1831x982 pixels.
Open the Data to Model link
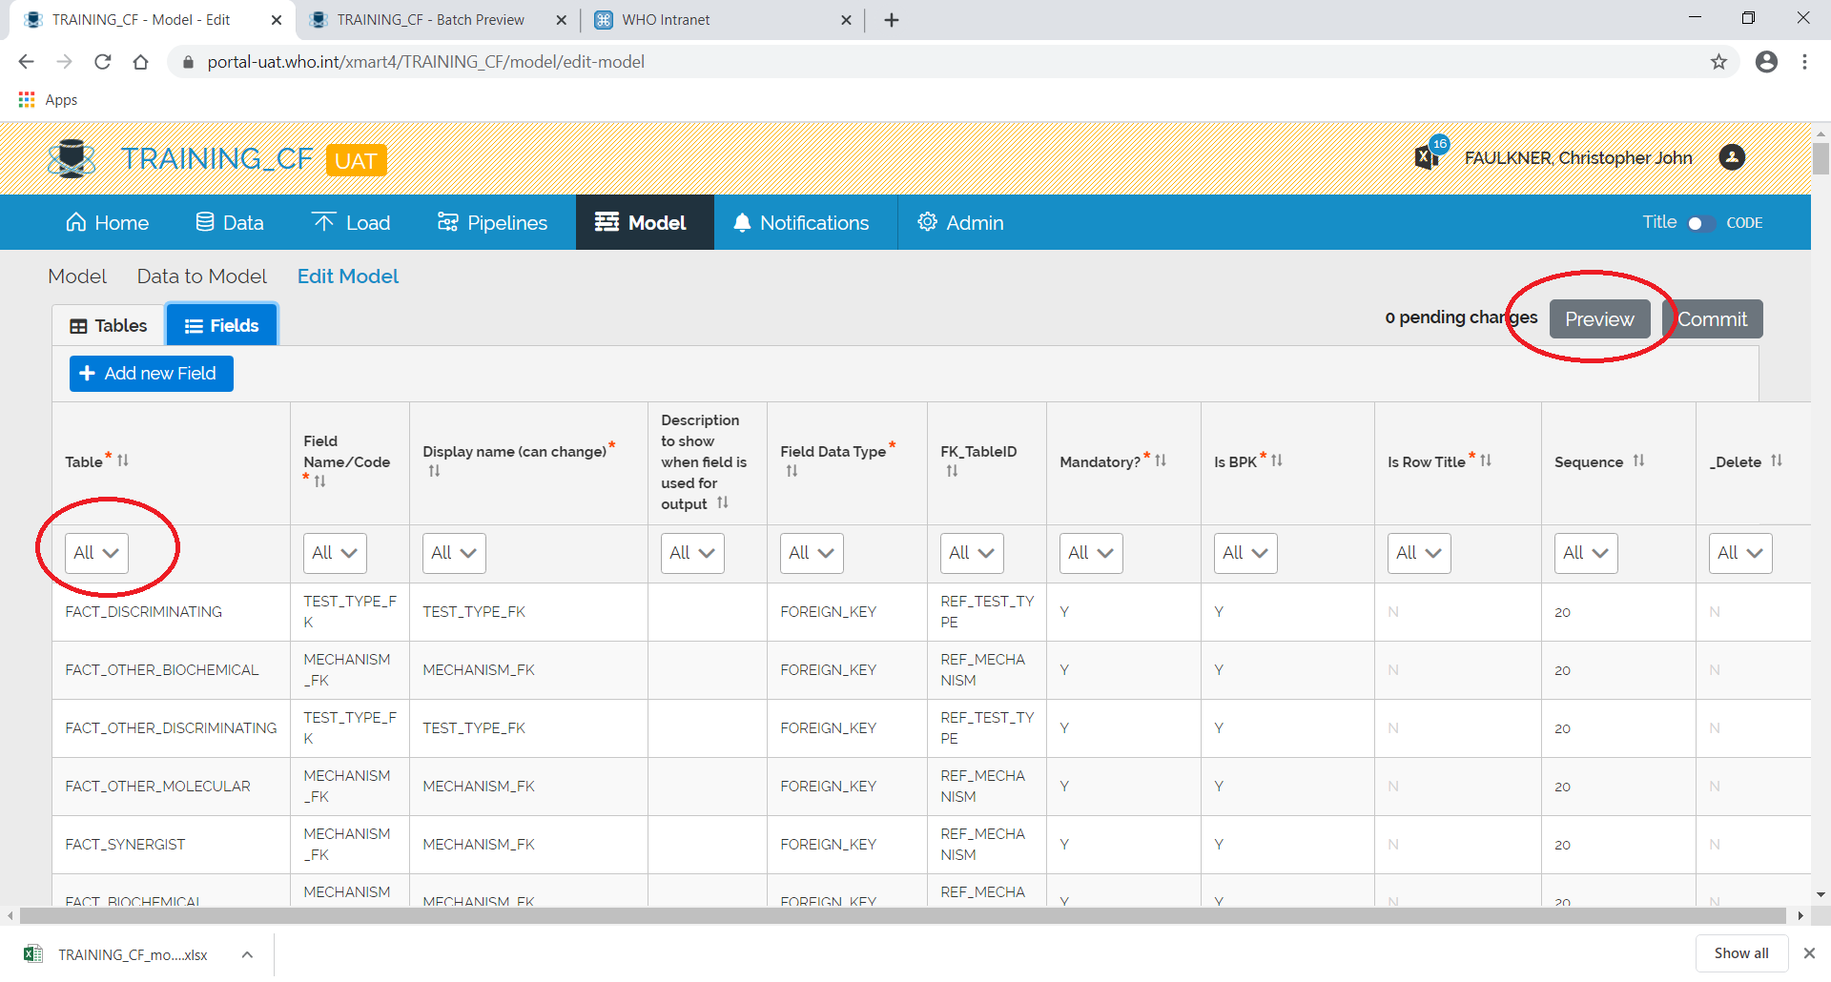point(202,276)
